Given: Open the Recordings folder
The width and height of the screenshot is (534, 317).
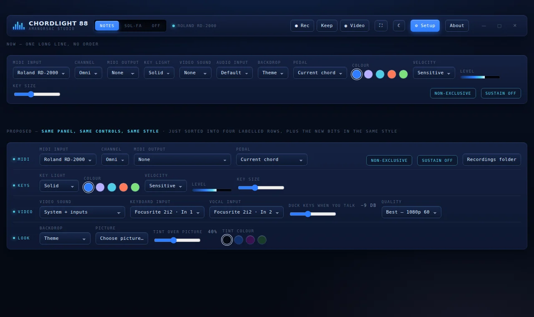Looking at the screenshot, I should pyautogui.click(x=492, y=160).
